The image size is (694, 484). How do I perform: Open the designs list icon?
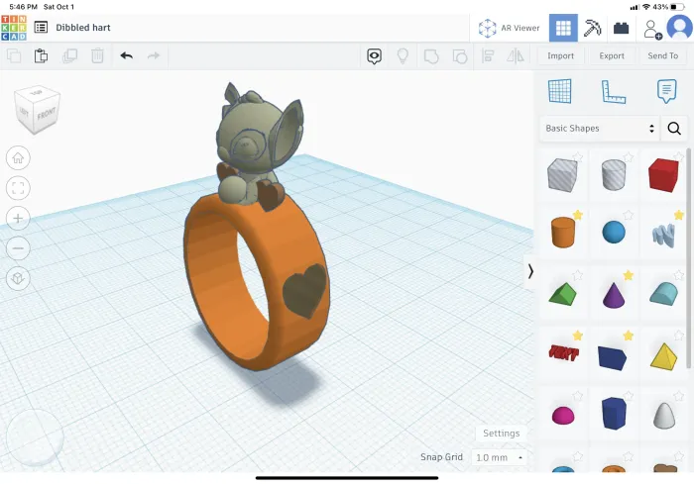pos(41,28)
